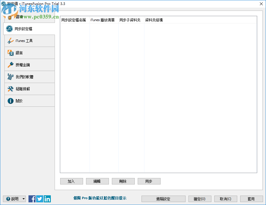The height and width of the screenshot is (205, 266).
Task: Open 進階設定 advanced settings
Action: 163,199
